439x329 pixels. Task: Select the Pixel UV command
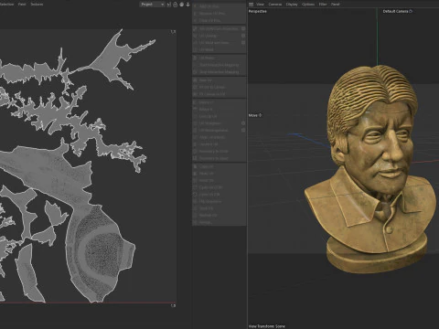[x=219, y=80]
